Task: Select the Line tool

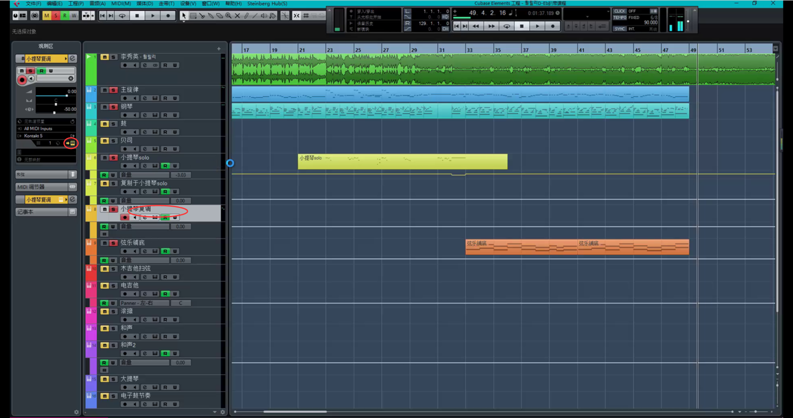Action: tap(255, 16)
